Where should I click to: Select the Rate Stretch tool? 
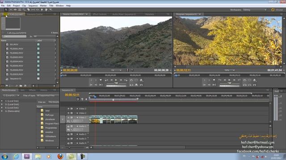click(x=24, y=10)
